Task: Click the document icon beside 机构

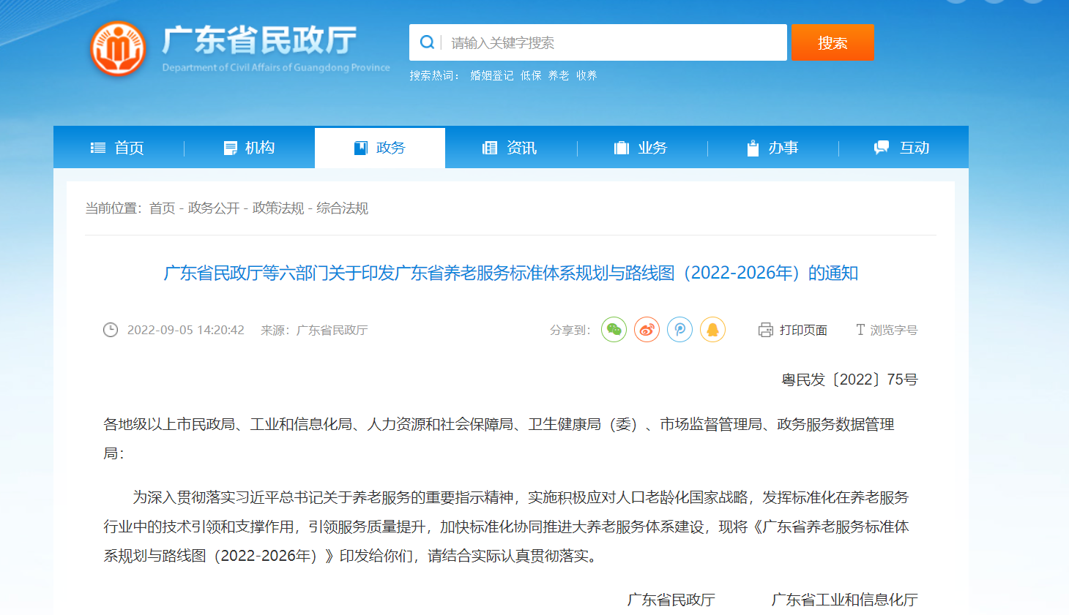Action: 230,148
